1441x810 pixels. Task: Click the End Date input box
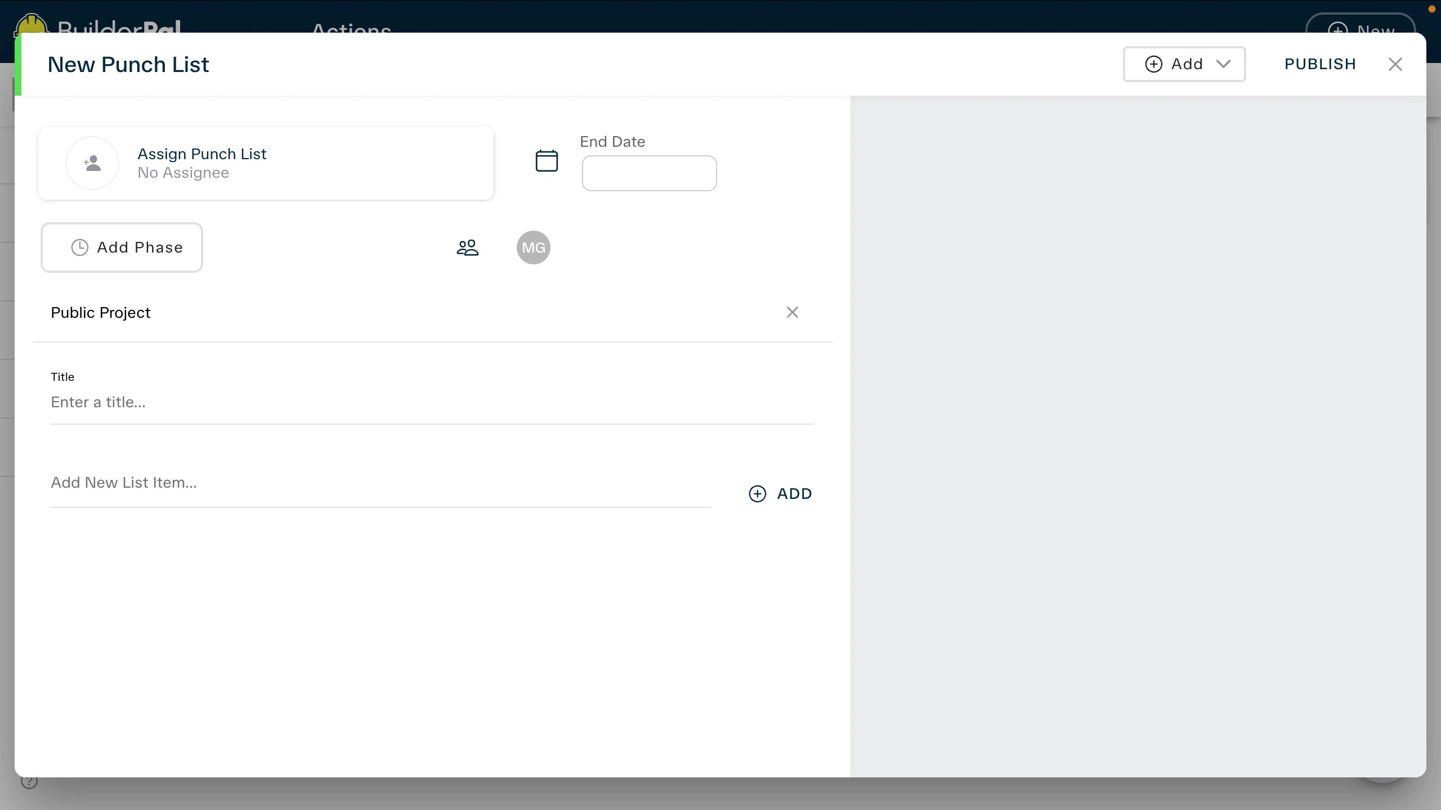(x=649, y=173)
